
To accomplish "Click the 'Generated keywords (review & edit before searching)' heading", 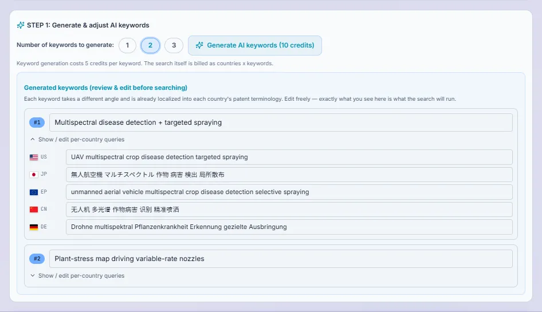I will 105,88.
